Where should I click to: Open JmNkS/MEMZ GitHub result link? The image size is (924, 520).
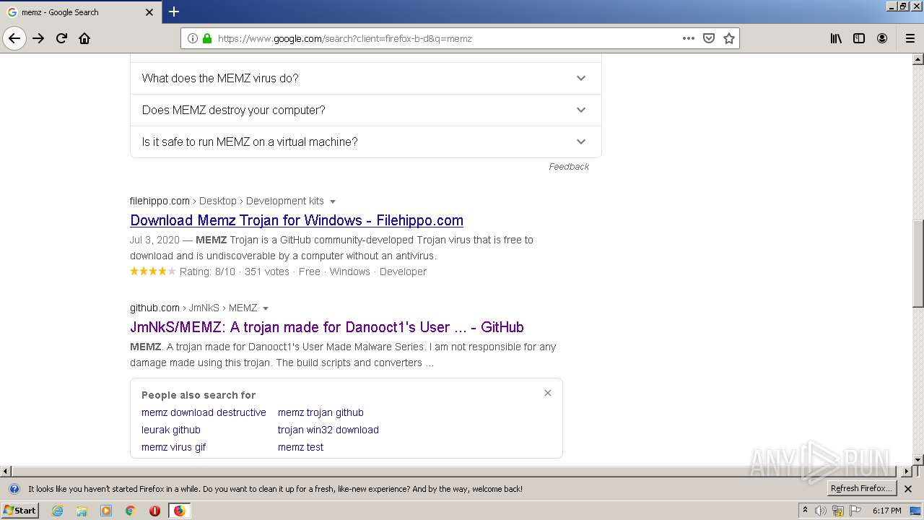[327, 327]
